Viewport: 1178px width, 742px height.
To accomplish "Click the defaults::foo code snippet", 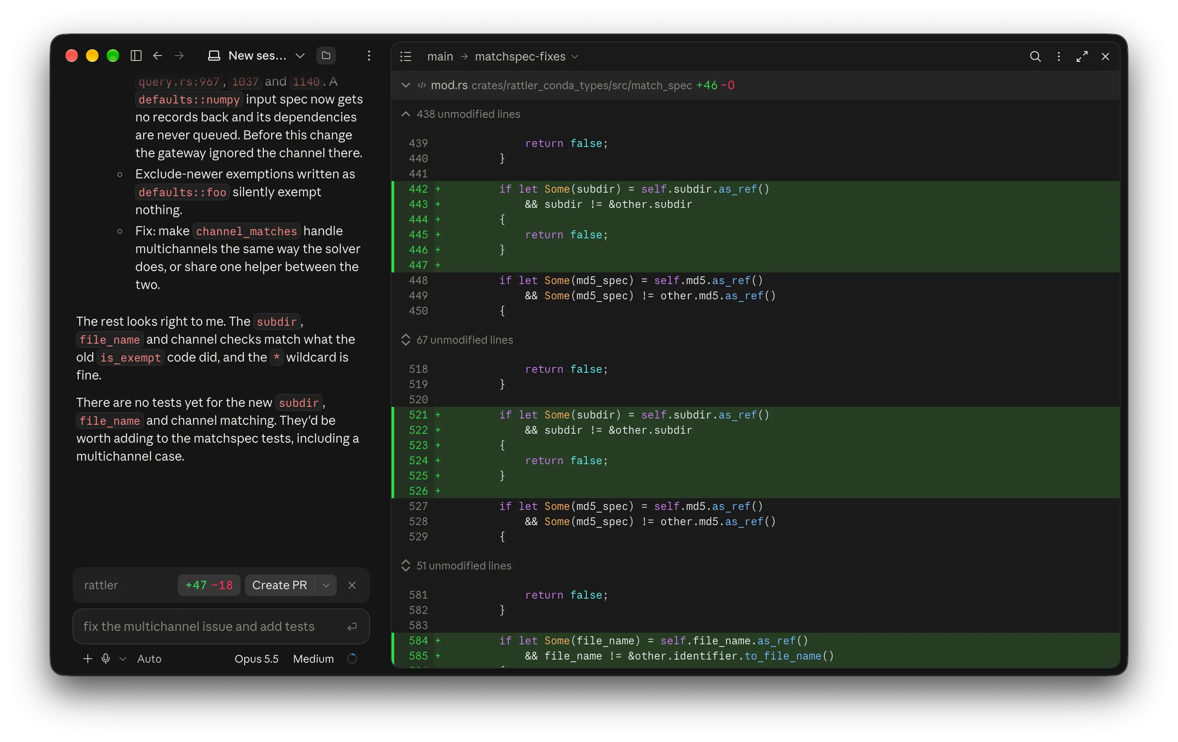I will (x=182, y=192).
